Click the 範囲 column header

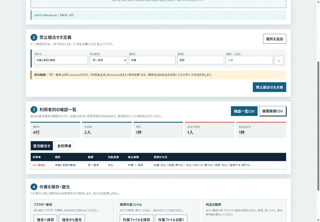pyautogui.click(x=91, y=157)
